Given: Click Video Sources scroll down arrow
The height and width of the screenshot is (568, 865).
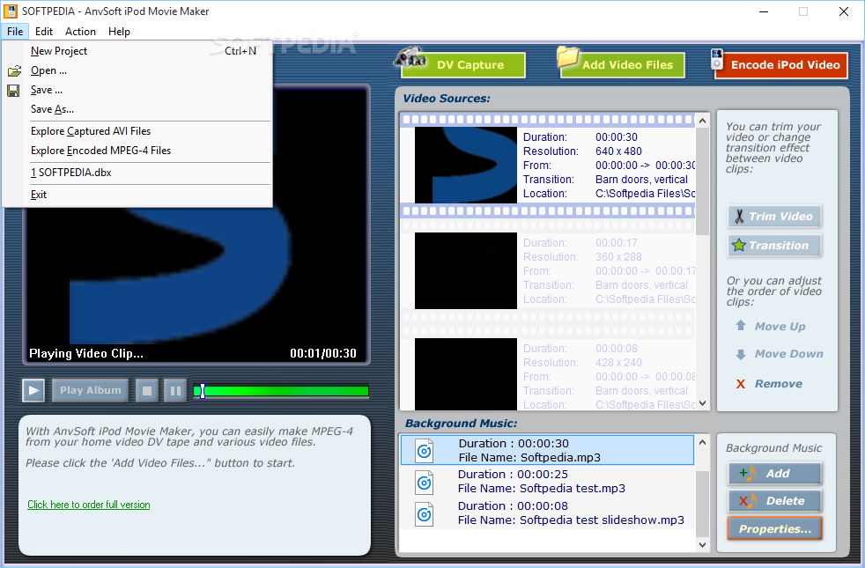Looking at the screenshot, I should pyautogui.click(x=702, y=403).
